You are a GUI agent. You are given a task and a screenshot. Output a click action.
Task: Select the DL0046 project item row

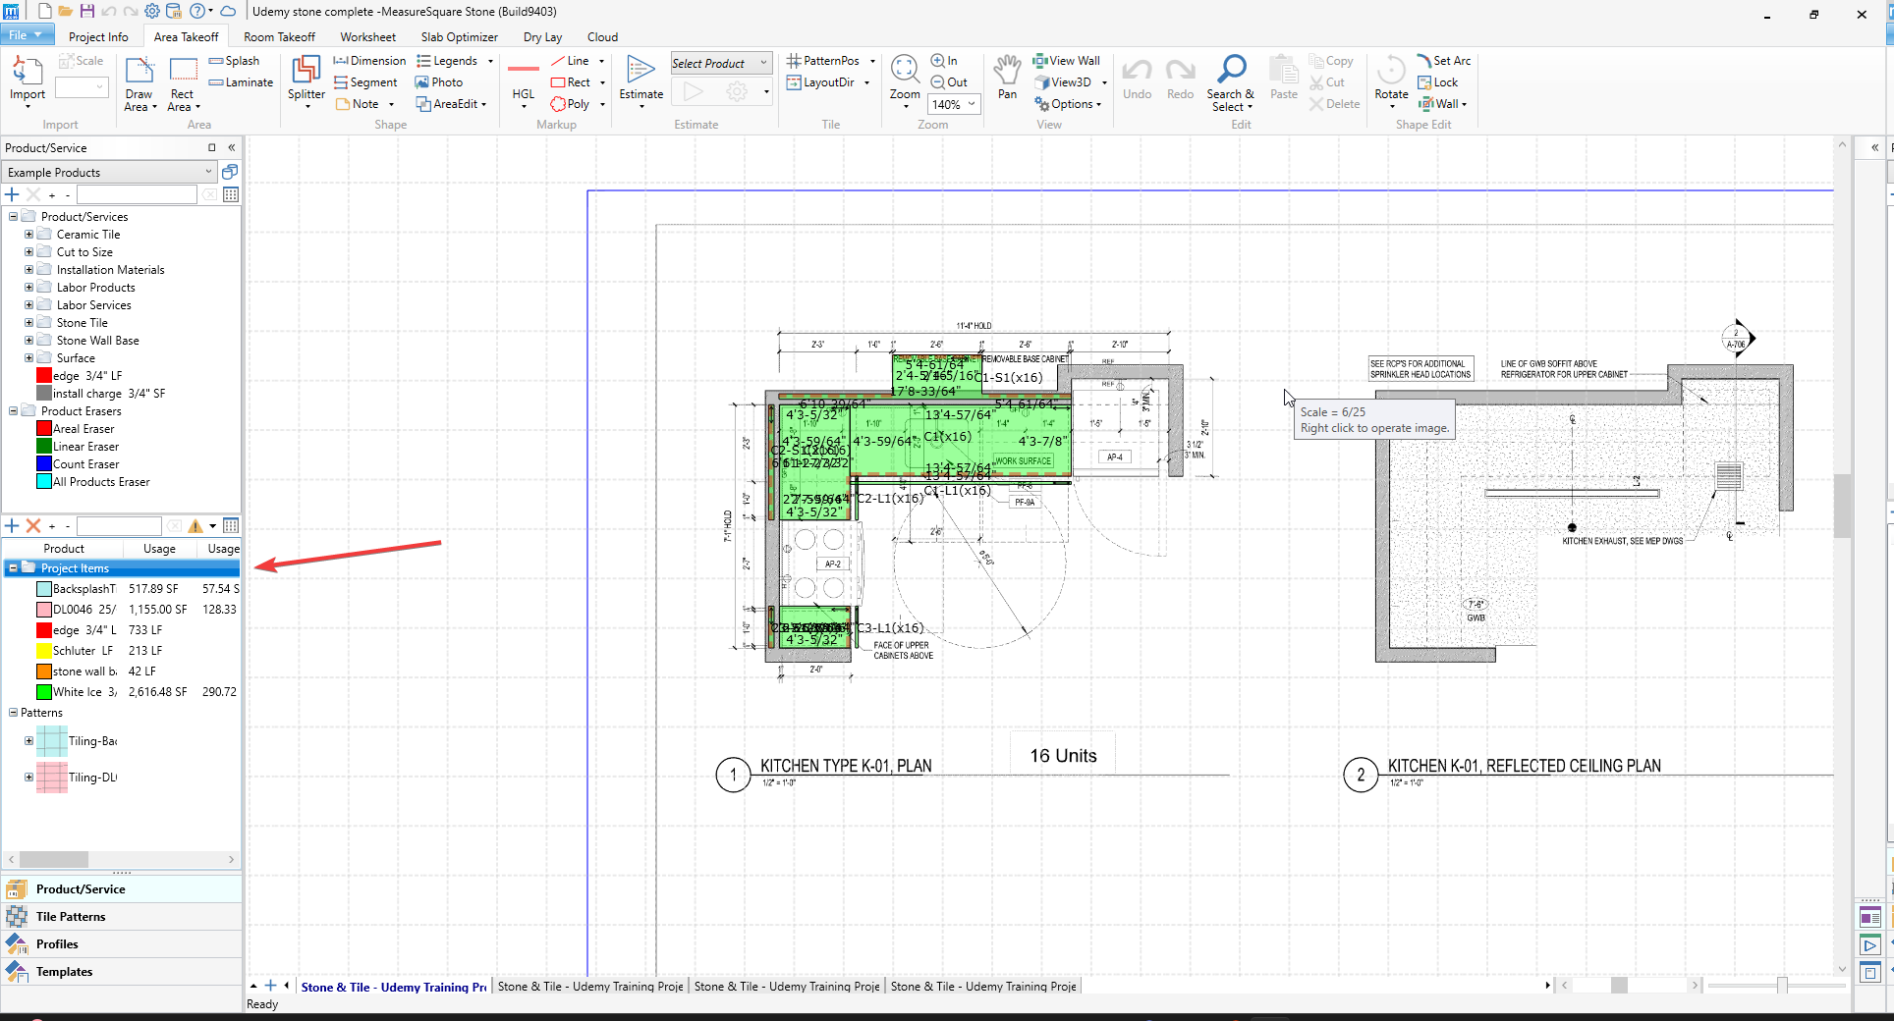pos(122,610)
